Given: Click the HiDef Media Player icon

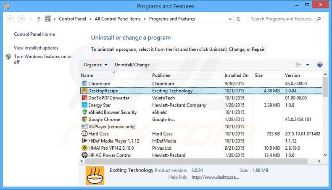Looking at the screenshot, I should (84, 141).
